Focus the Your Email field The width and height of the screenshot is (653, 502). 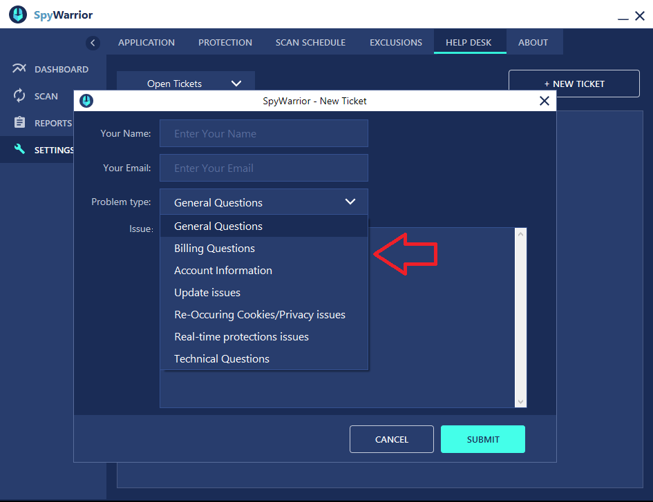tap(263, 168)
